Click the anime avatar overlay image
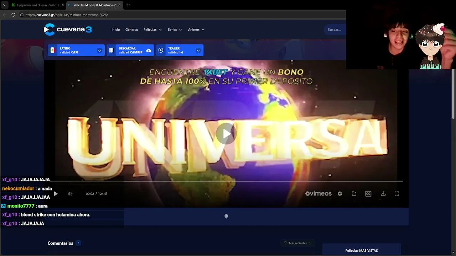Screen dimensions: 456x256 pyautogui.click(x=430, y=46)
